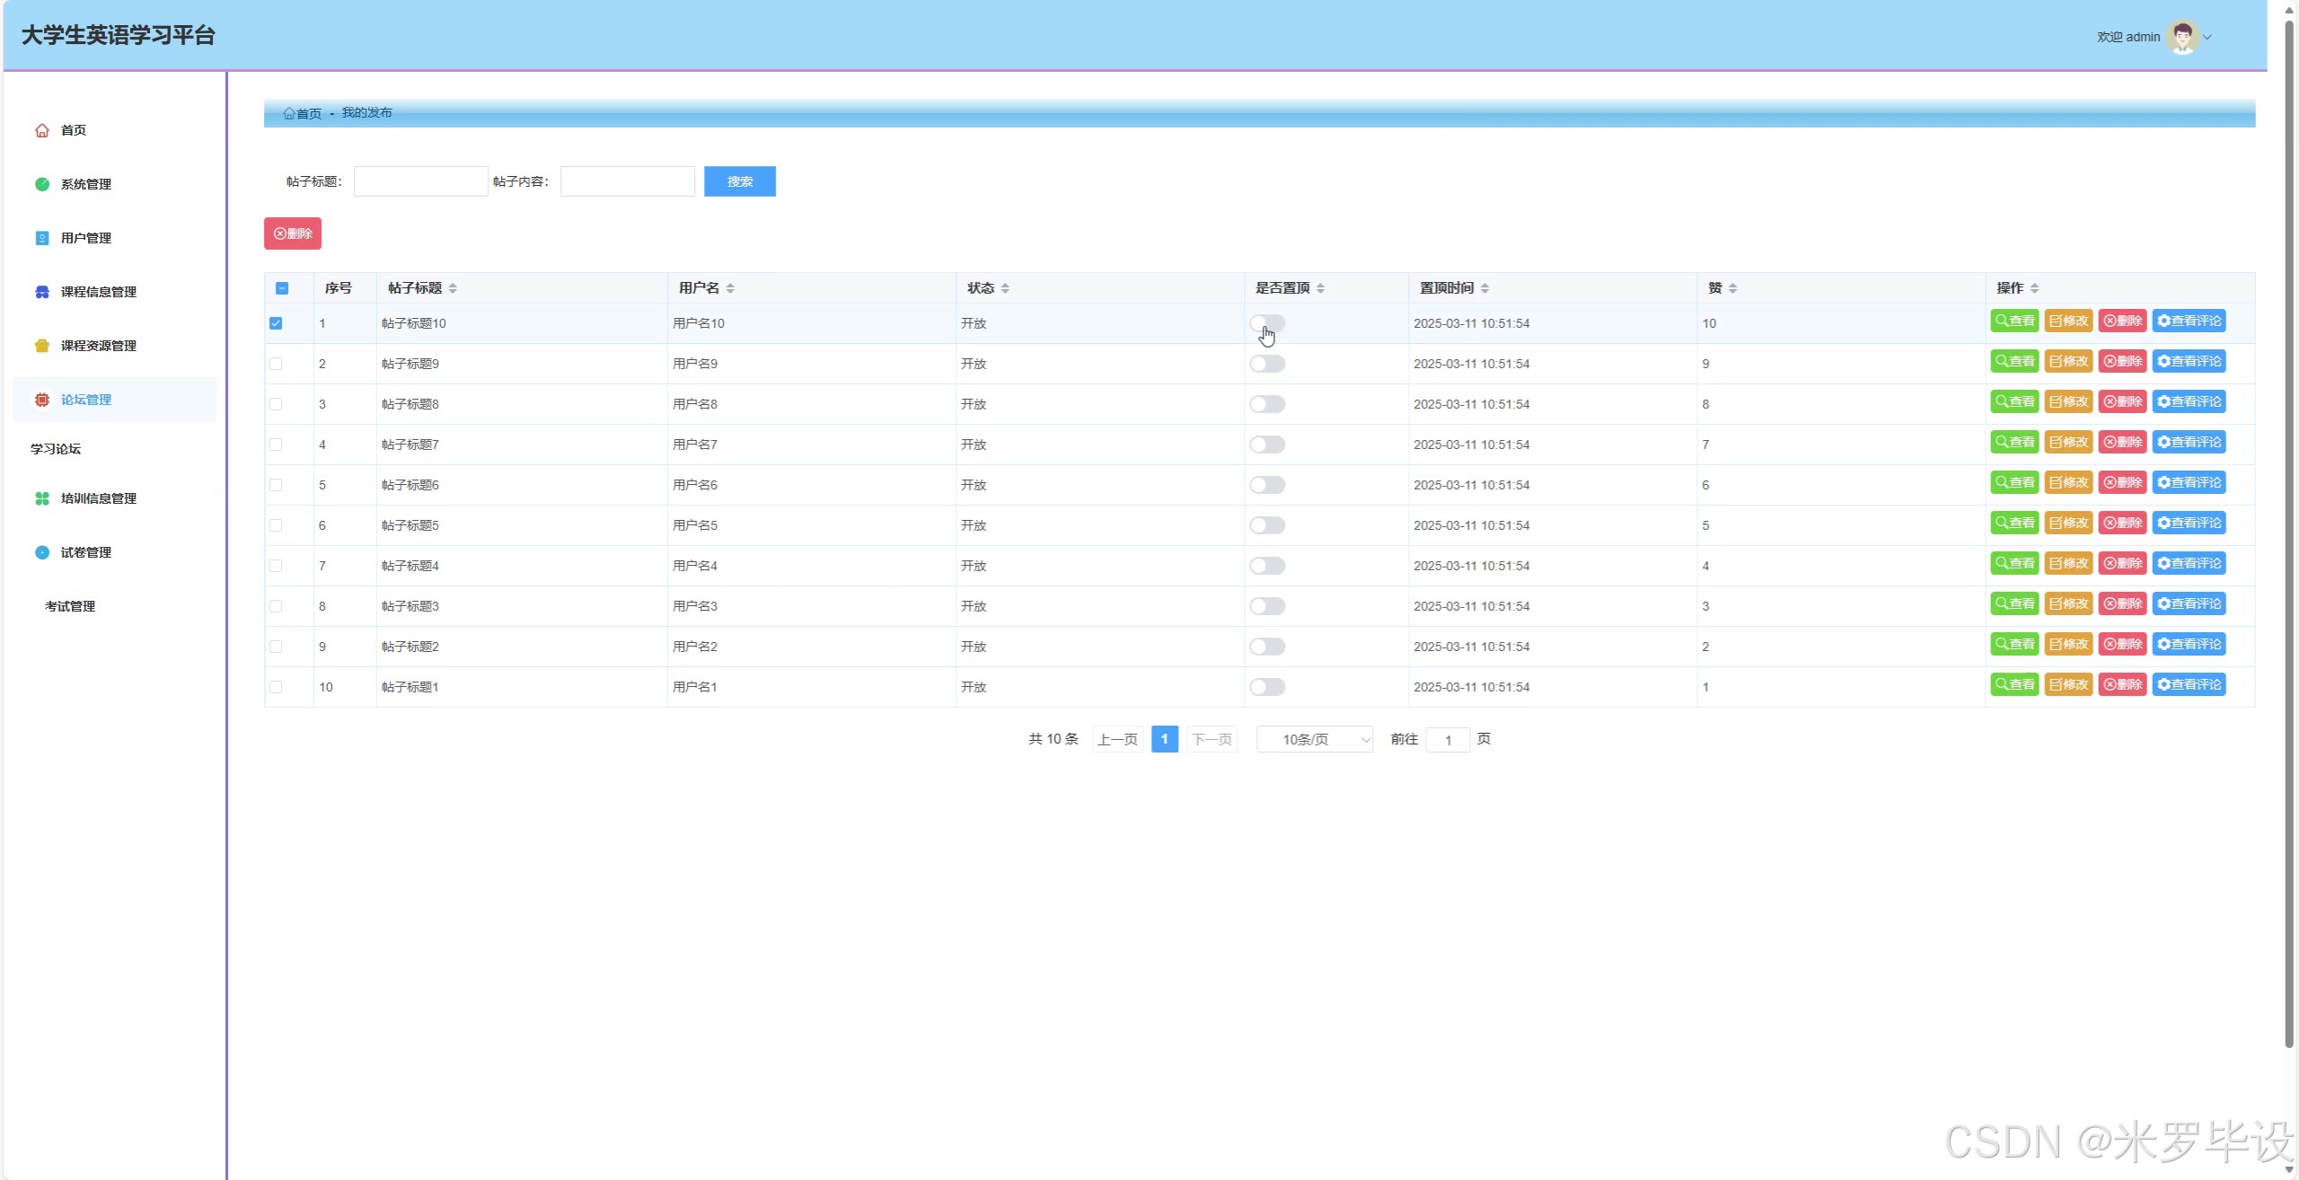
Task: Click the home icon in the breadcrumb
Action: (288, 113)
